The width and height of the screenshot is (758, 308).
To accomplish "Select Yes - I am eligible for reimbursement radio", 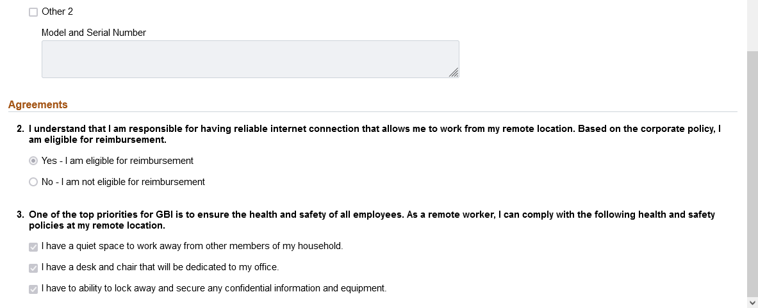I will [x=33, y=161].
